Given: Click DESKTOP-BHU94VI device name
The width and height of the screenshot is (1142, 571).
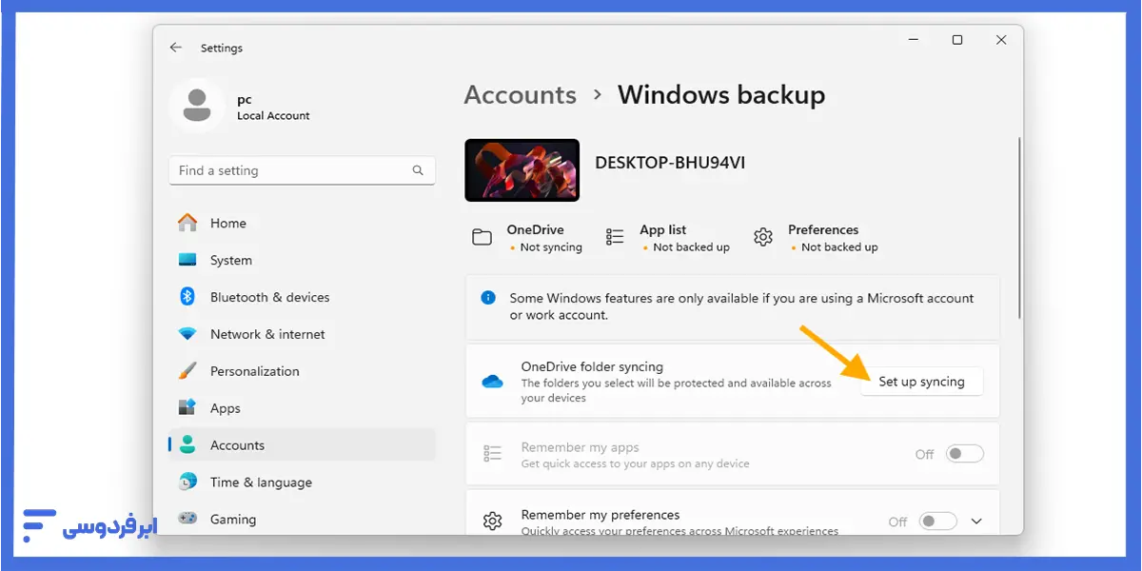Looking at the screenshot, I should click(x=670, y=163).
